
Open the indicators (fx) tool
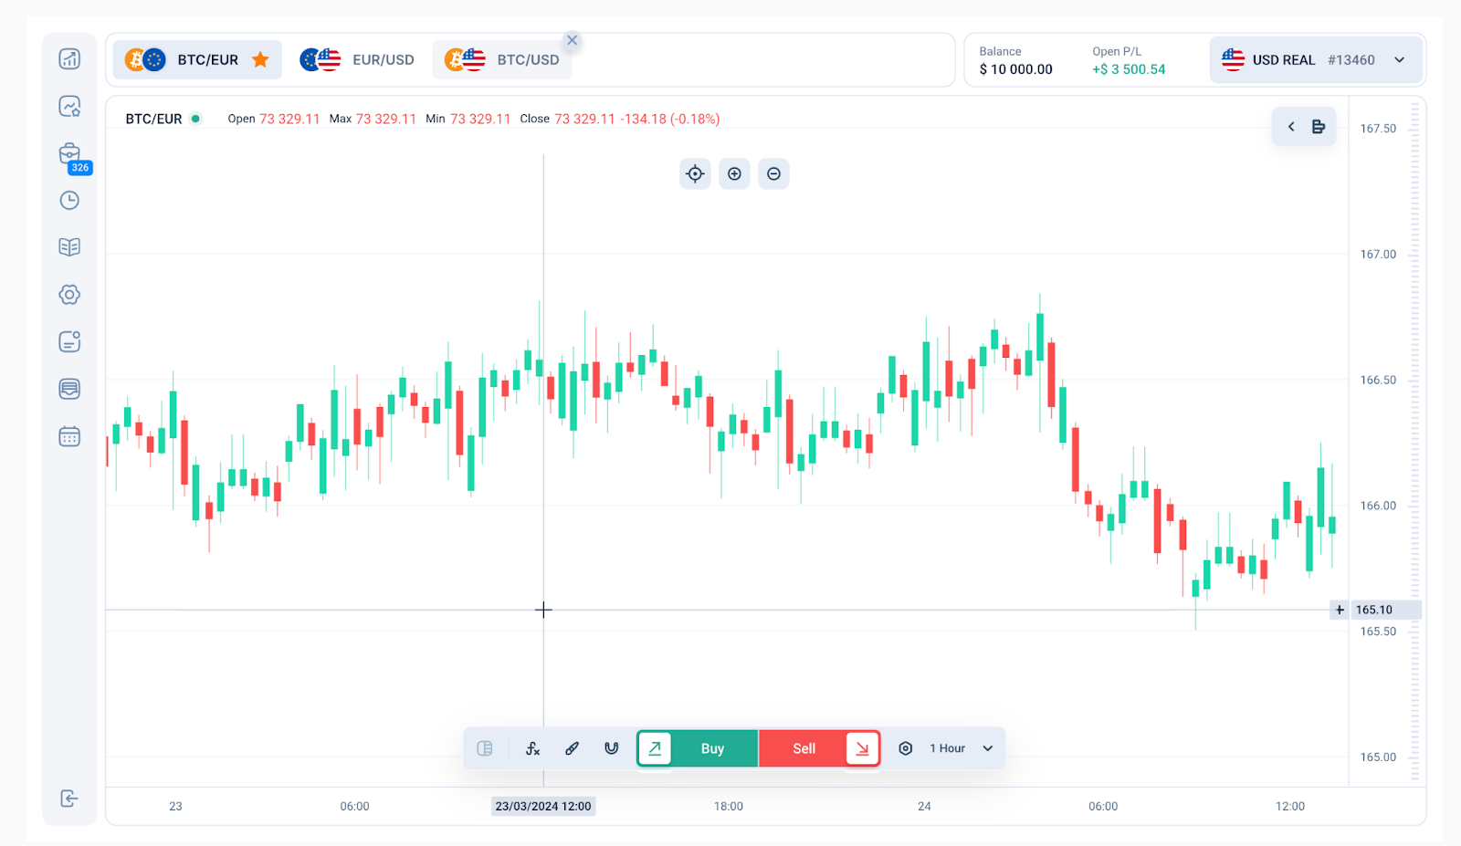[x=532, y=747]
